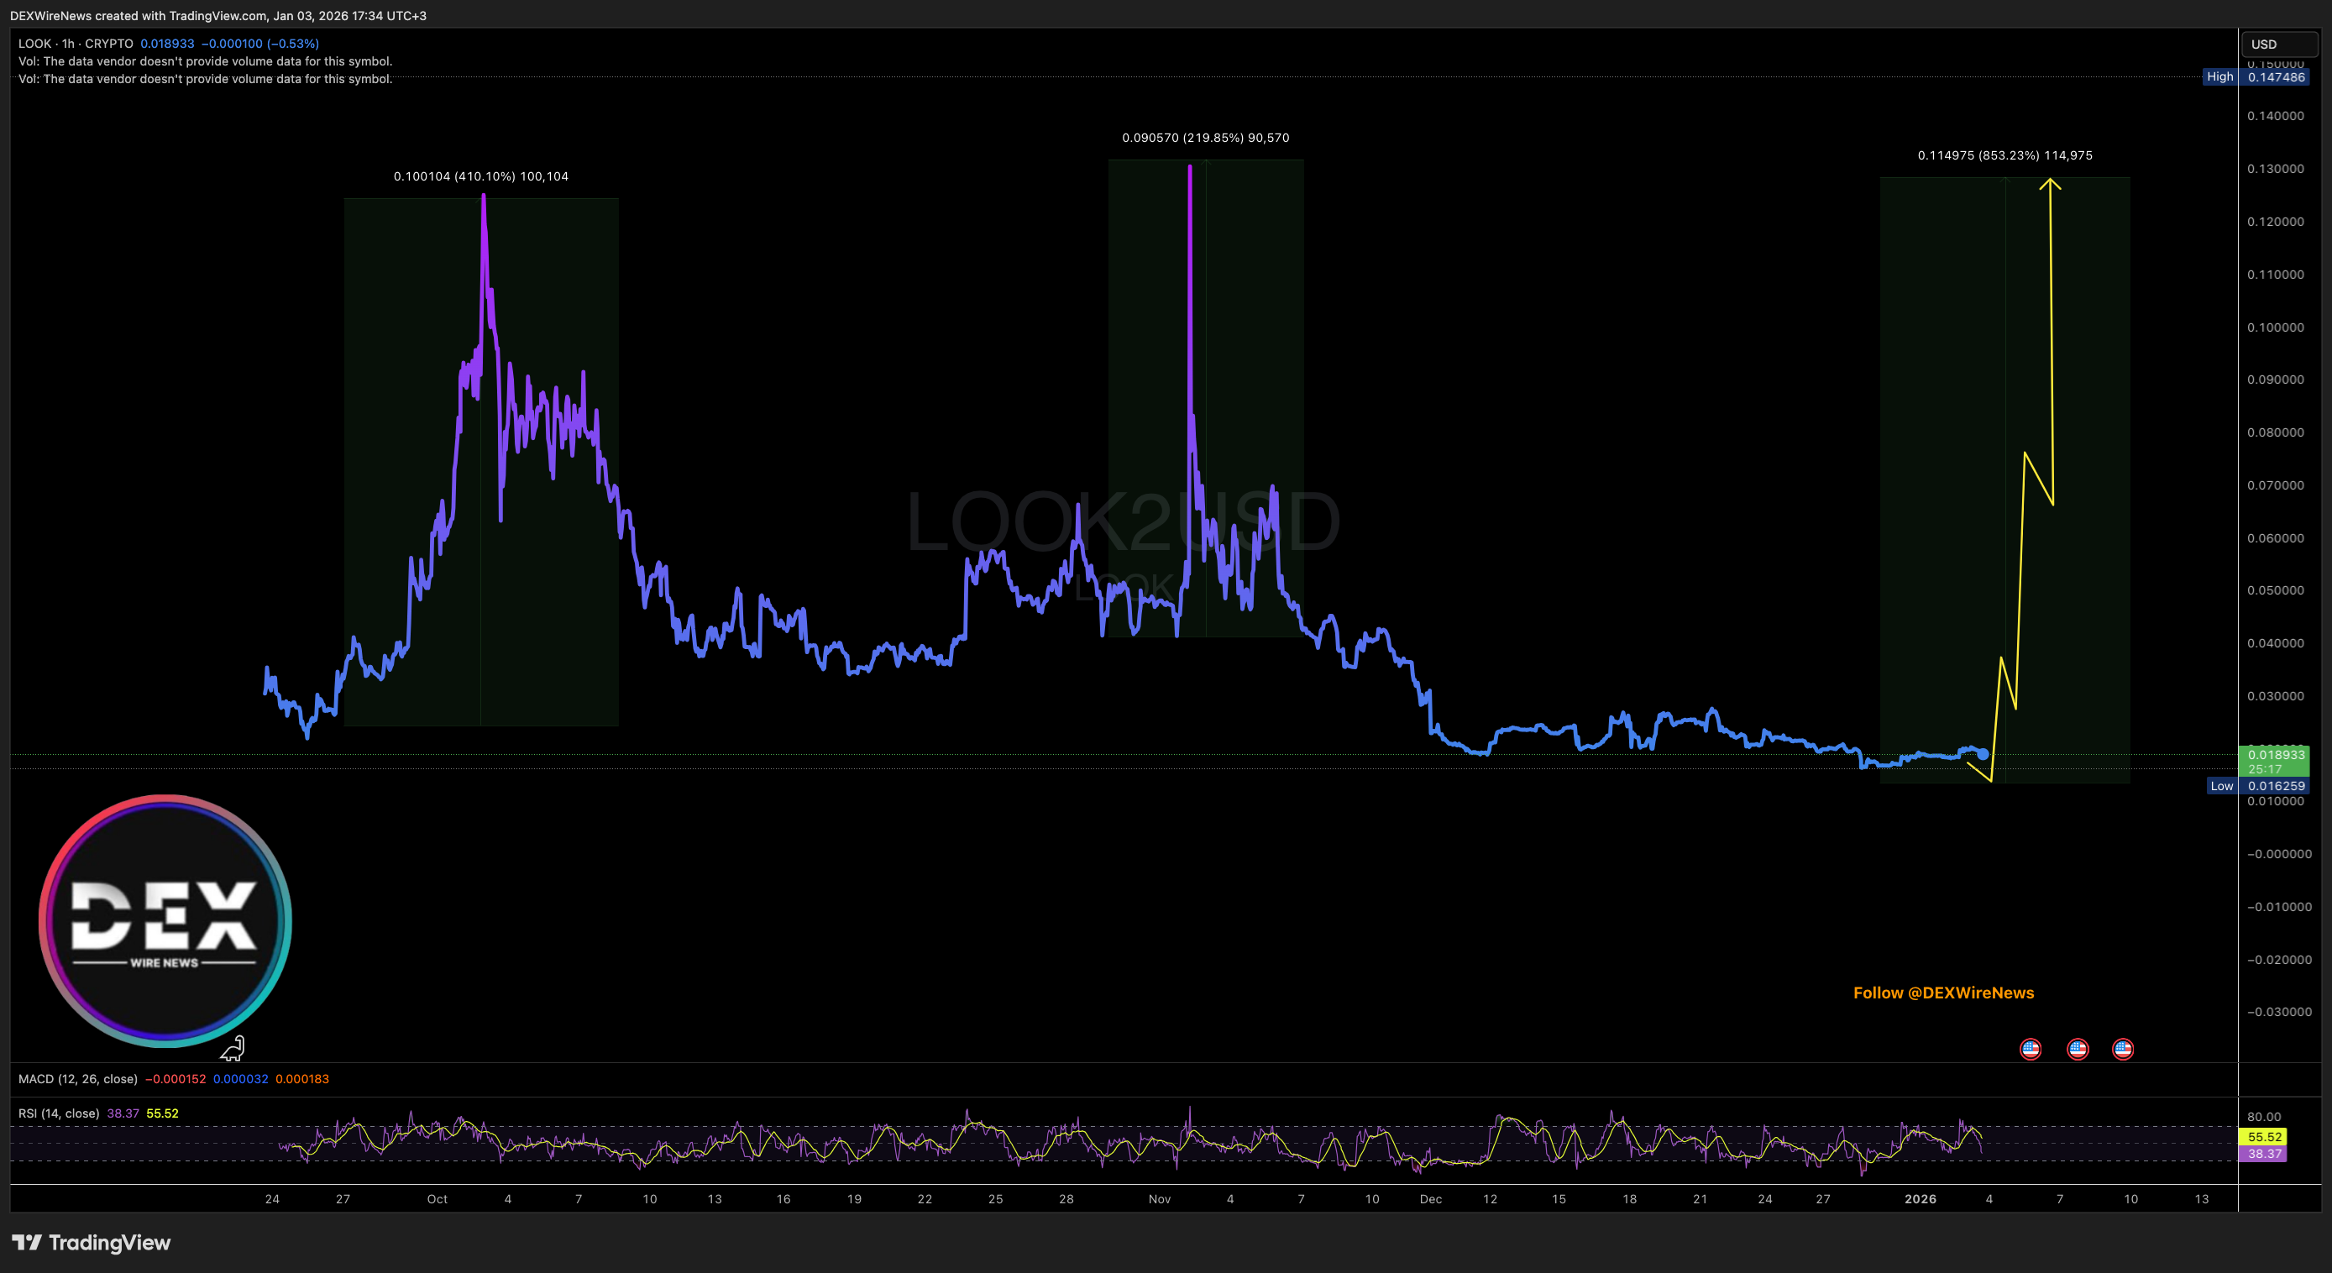Viewport: 2332px width, 1273px height.
Task: Click the yellow projection arrow head
Action: coord(2051,184)
